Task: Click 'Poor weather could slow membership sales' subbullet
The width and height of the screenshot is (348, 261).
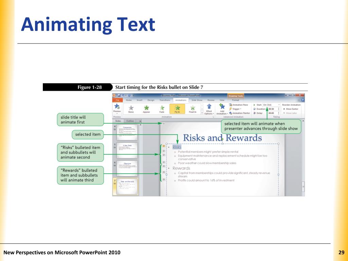Action: pyautogui.click(x=207, y=163)
